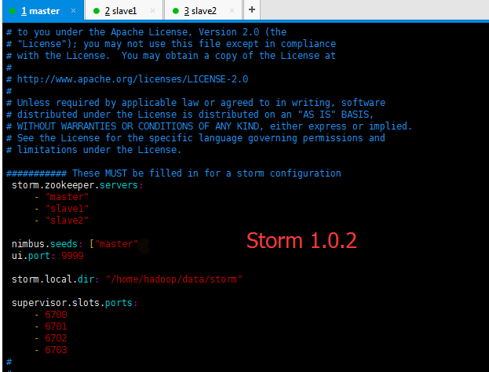
Task: Click the "These MUST be filled in" comment
Action: pyautogui.click(x=173, y=173)
